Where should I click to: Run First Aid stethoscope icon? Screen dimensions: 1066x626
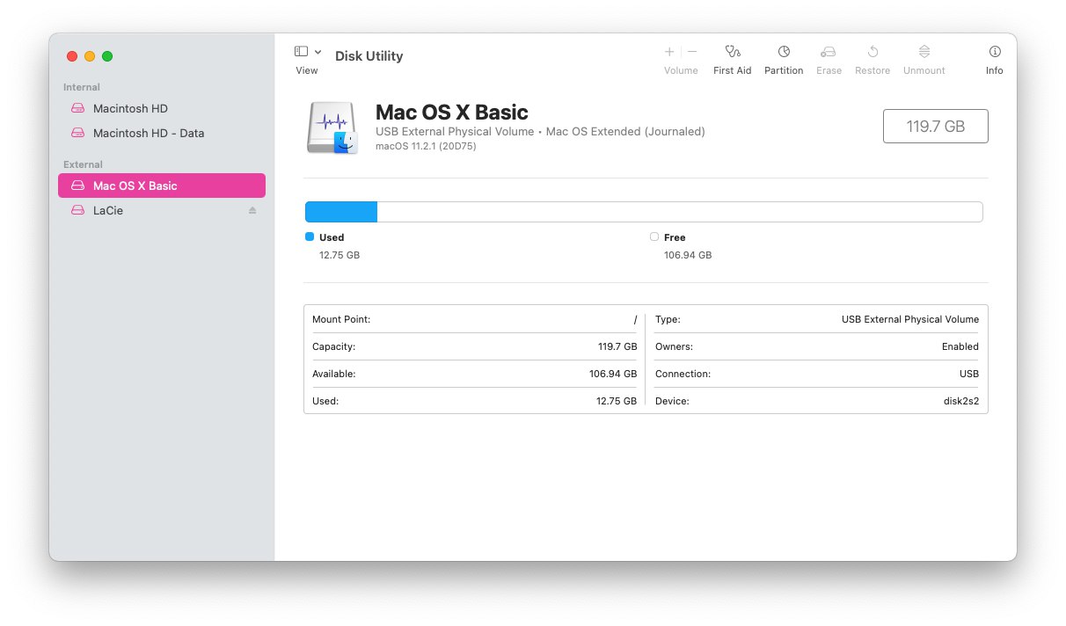point(732,52)
